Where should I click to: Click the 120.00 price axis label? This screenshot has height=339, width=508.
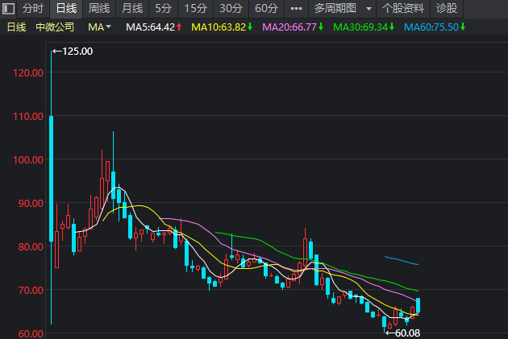pos(28,72)
